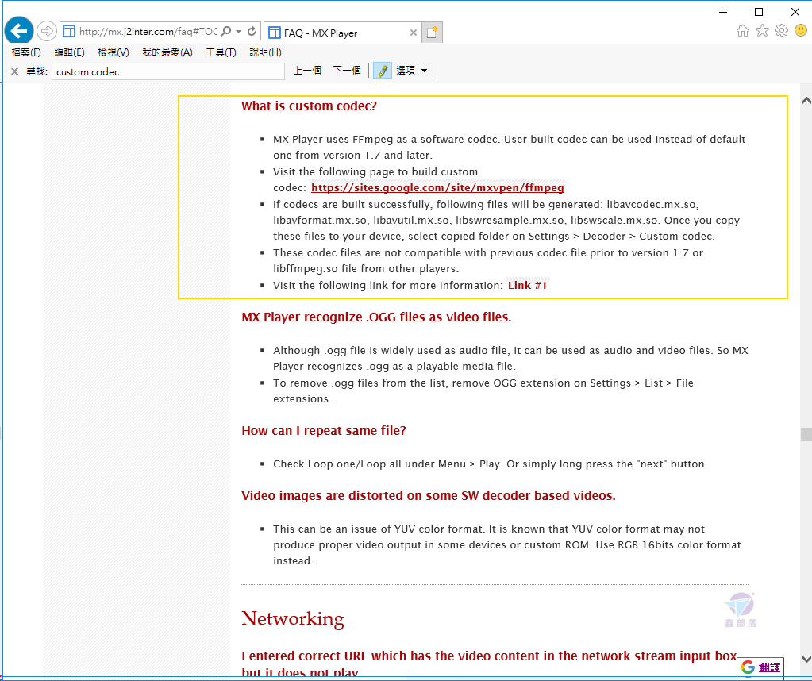Click the text Check Loop one/Loop all
This screenshot has height=681, width=812.
click(490, 464)
